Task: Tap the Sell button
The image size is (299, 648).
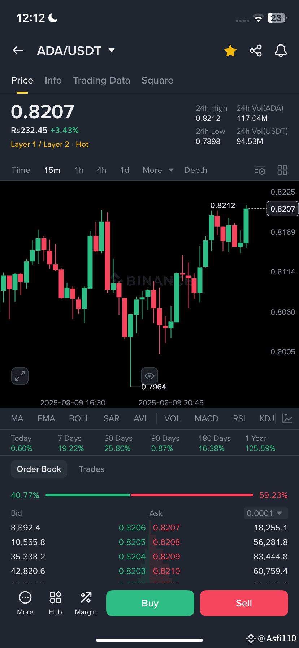Action: coord(244,603)
